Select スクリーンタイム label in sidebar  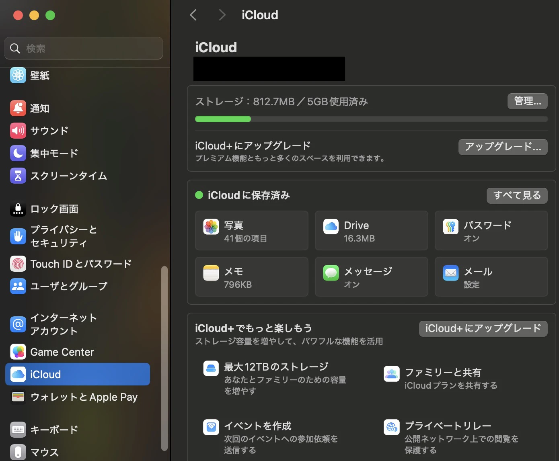pos(69,176)
